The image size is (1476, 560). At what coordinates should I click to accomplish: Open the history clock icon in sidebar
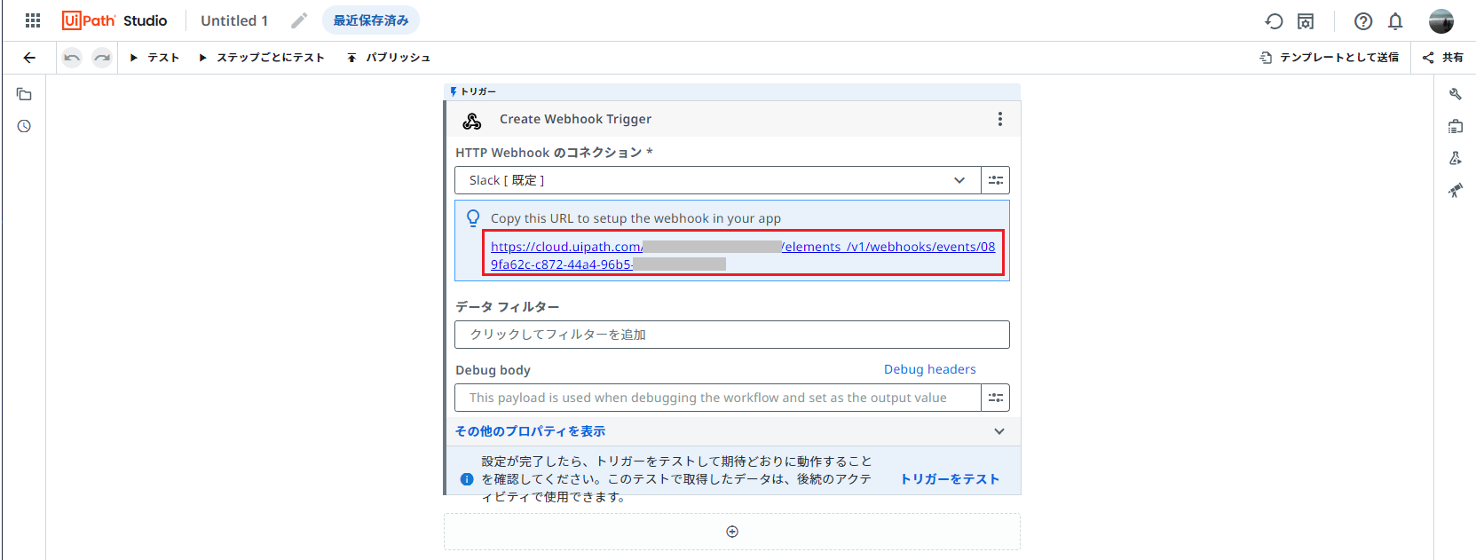(x=24, y=126)
